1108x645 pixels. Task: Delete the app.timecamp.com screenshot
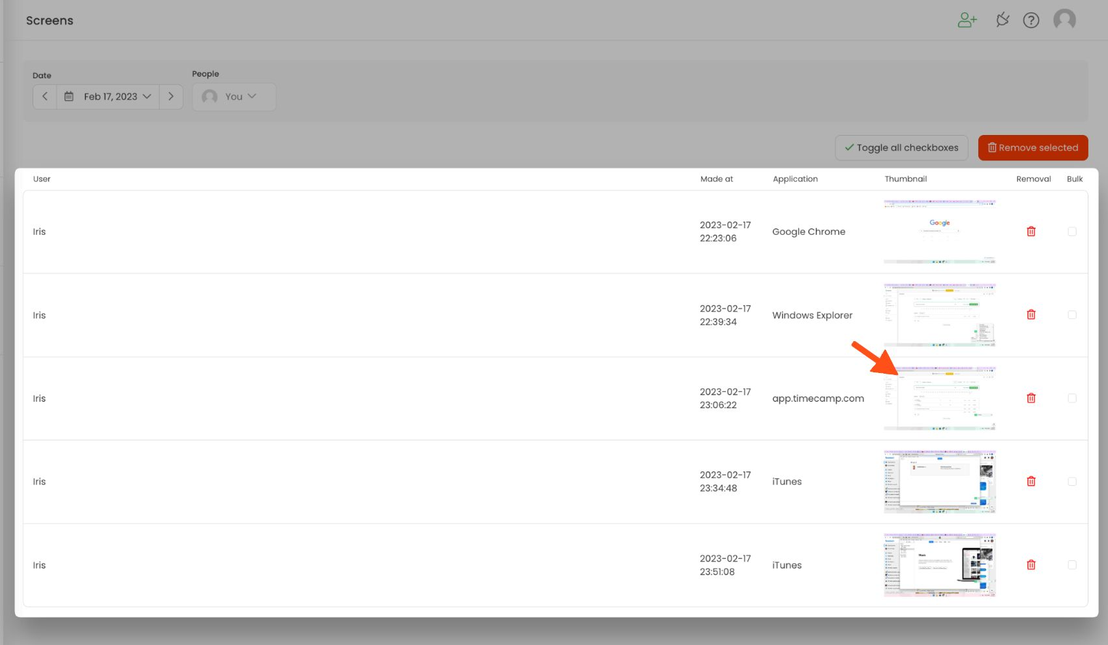(x=1031, y=398)
